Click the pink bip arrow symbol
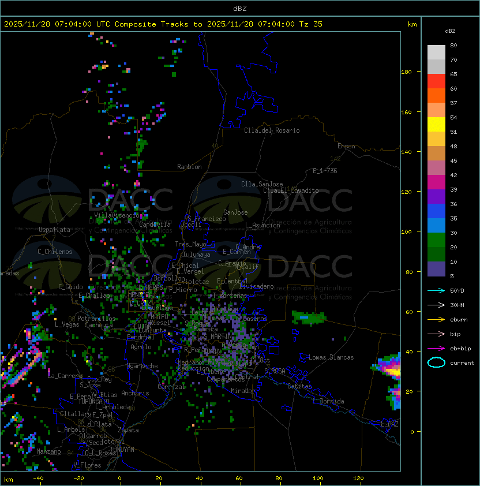The image size is (480, 486). coord(436,334)
